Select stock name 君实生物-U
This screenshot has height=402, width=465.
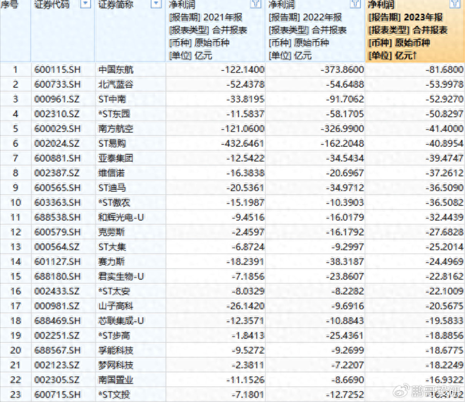(121, 276)
